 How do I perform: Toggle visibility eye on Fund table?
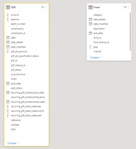click(125, 7)
